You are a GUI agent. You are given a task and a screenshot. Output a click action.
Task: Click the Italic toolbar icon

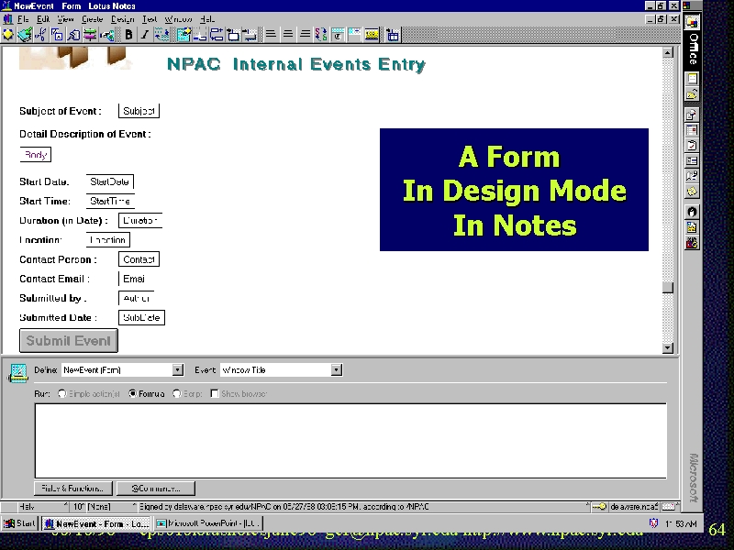coord(145,35)
